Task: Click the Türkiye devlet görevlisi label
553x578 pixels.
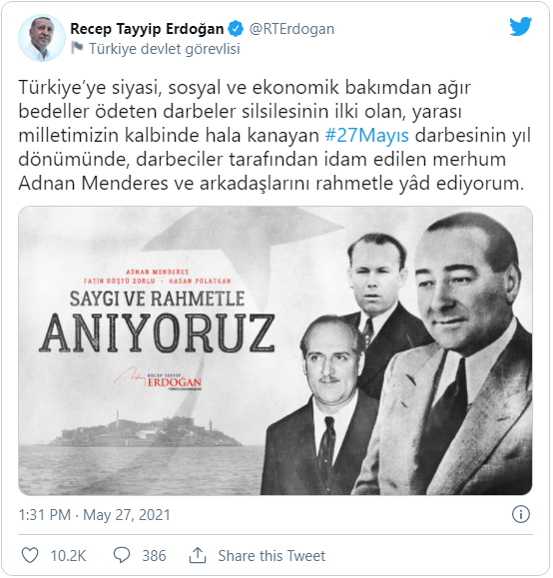Action: [165, 49]
